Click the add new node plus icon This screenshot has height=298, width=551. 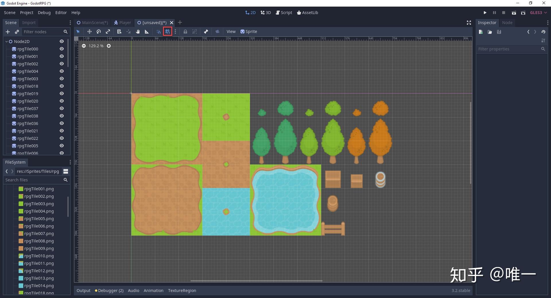coord(8,32)
